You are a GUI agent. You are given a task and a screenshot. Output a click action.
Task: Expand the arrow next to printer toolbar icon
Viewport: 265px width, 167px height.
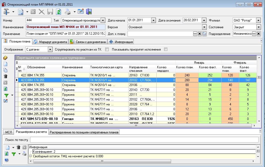tap(74, 12)
